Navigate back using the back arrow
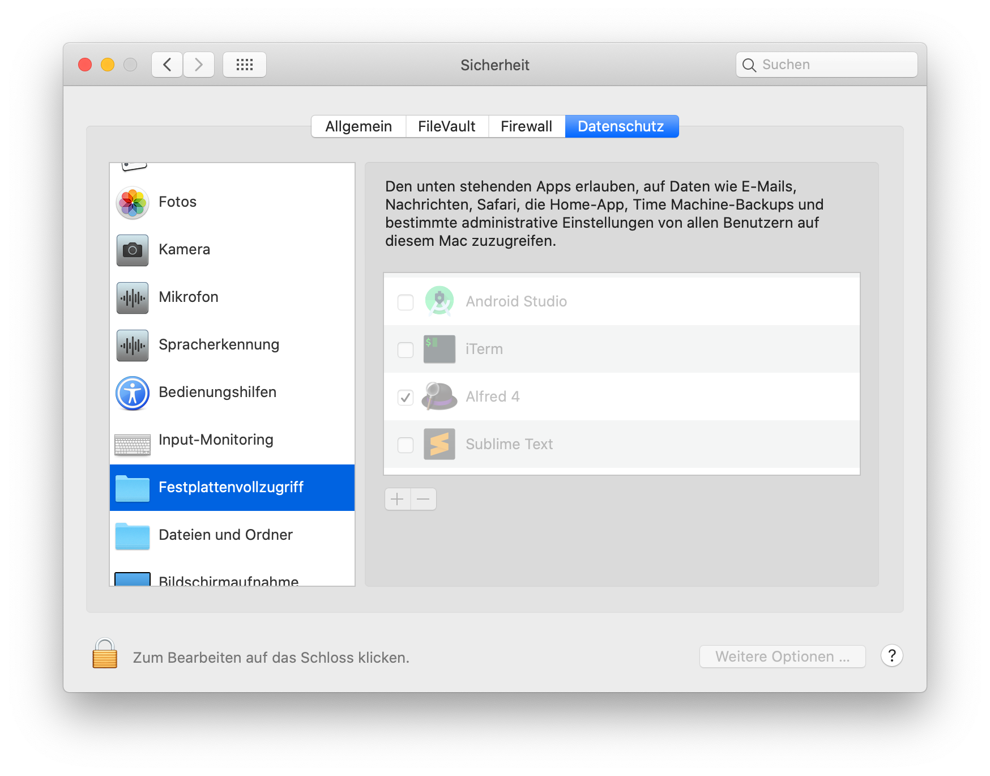 167,64
